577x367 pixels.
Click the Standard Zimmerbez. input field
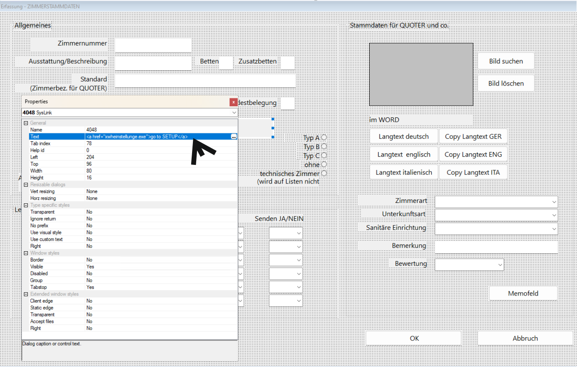tap(205, 81)
